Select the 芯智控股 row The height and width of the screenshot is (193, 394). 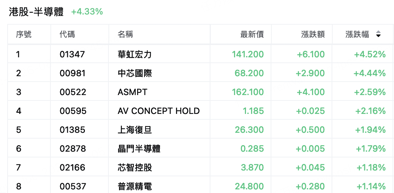tap(197, 167)
